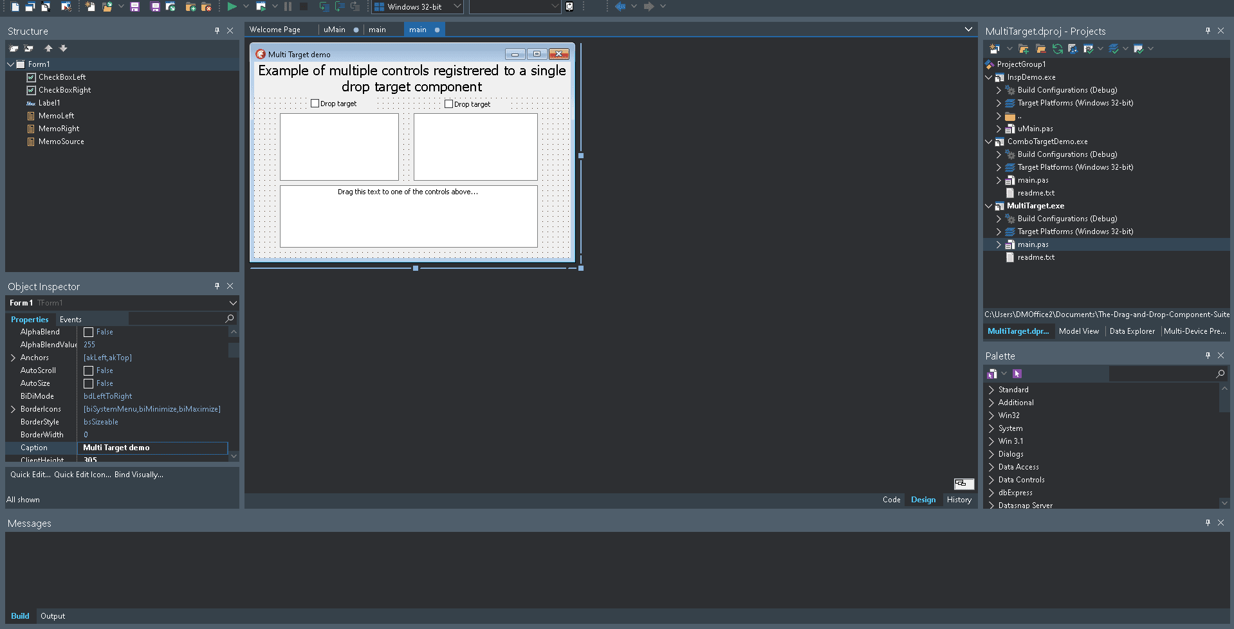Expand the BorderIcons property
1234x629 pixels.
tap(13, 409)
